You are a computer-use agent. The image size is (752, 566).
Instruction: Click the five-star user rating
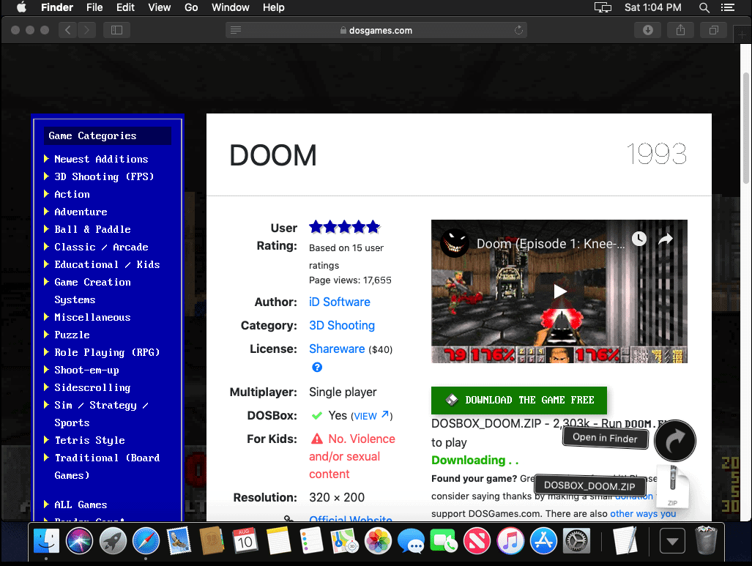[x=344, y=227]
